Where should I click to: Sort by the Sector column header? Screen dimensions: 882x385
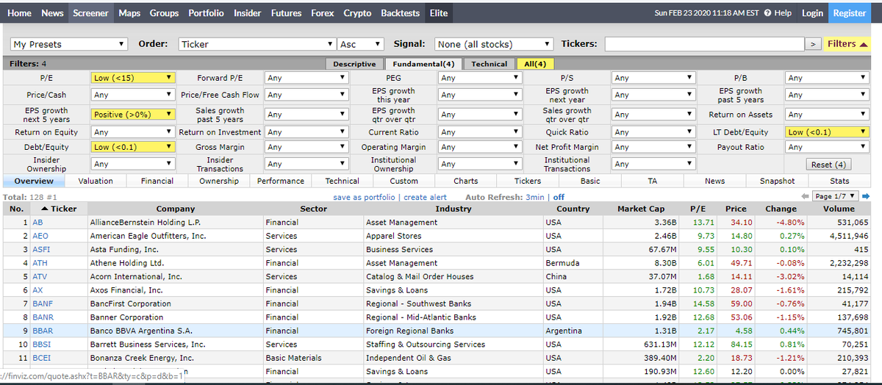[x=314, y=209]
